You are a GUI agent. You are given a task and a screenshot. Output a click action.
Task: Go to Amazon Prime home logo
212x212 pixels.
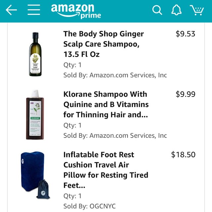[76, 11]
